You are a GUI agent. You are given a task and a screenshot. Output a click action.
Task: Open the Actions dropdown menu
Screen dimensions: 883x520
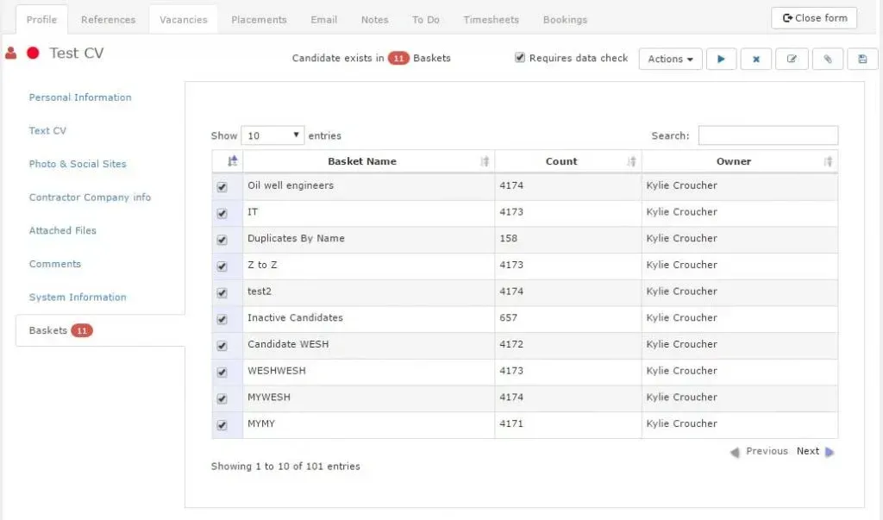pyautogui.click(x=670, y=59)
